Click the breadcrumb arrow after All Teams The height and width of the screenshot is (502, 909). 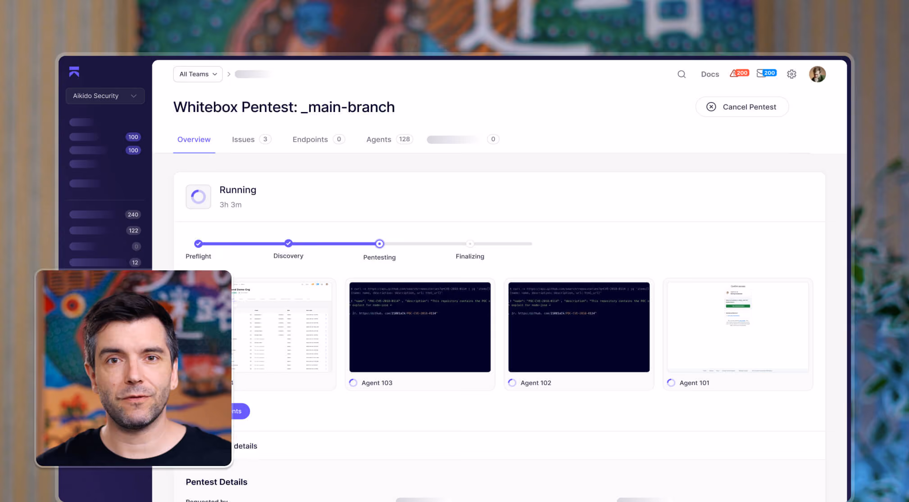(229, 74)
